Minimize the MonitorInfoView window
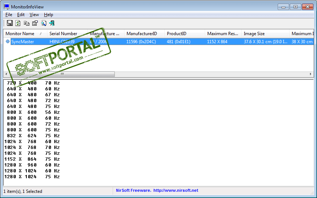The width and height of the screenshot is (317, 198). pyautogui.click(x=283, y=7)
